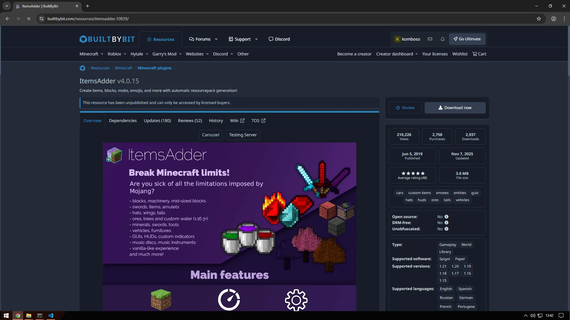Click the Go Ultimate button

(467, 39)
